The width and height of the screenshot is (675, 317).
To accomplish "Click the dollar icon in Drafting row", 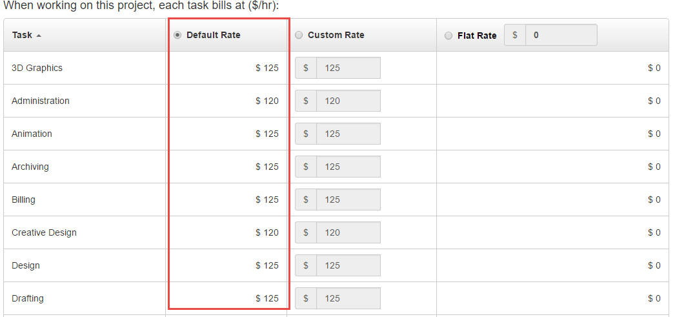I will (x=306, y=298).
